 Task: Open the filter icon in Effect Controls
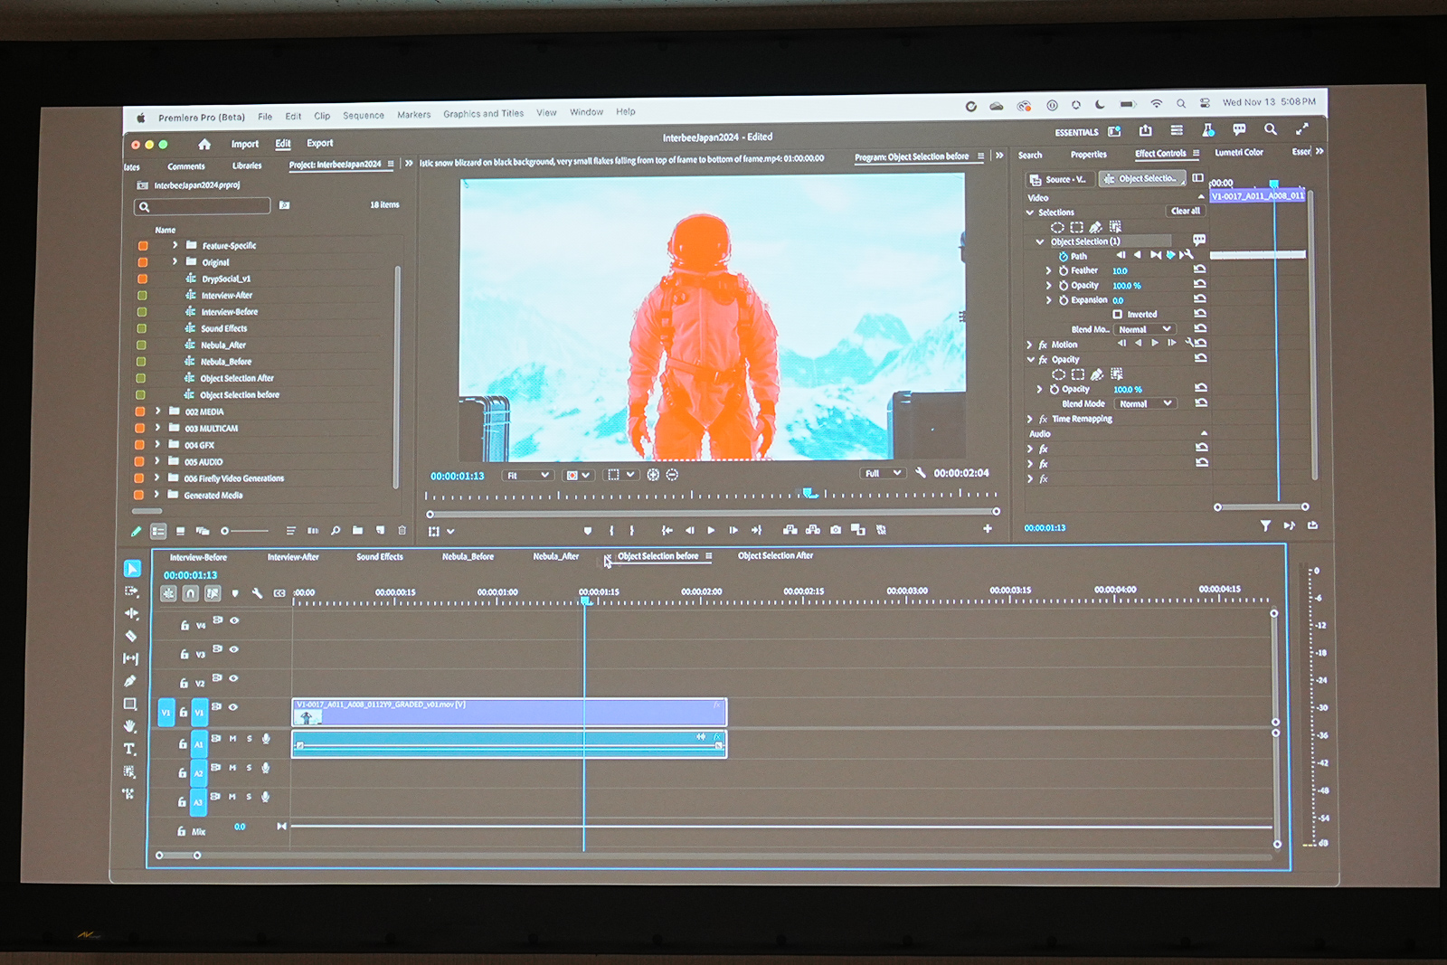coord(1265,525)
